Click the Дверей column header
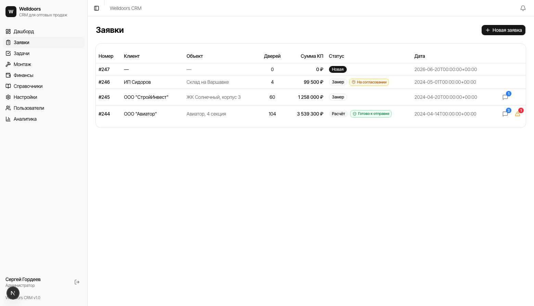 tap(272, 56)
